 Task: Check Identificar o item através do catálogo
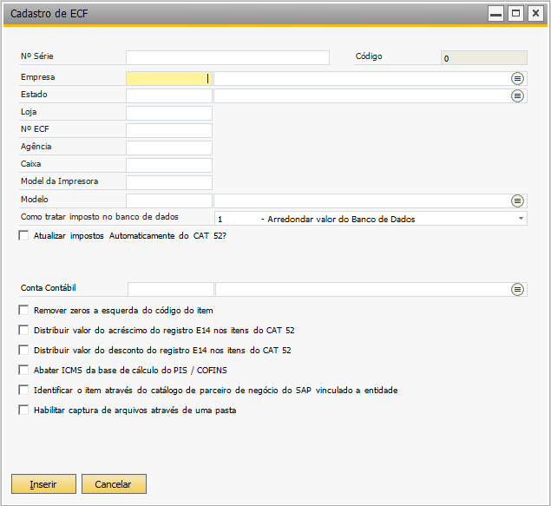[23, 390]
